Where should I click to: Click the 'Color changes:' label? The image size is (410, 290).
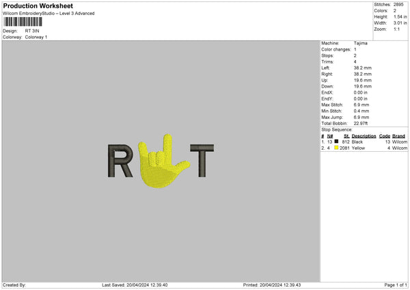pos(336,49)
